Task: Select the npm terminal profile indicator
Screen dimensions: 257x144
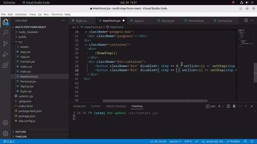Action: pos(210,106)
